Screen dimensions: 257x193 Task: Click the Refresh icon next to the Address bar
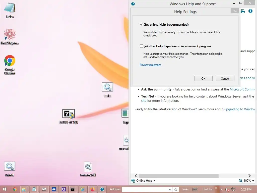tap(176, 189)
